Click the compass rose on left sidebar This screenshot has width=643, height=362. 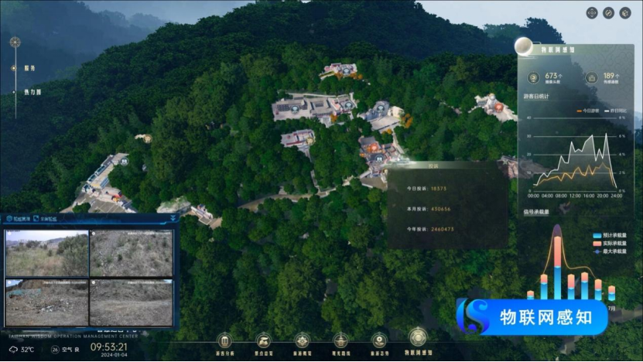15,42
